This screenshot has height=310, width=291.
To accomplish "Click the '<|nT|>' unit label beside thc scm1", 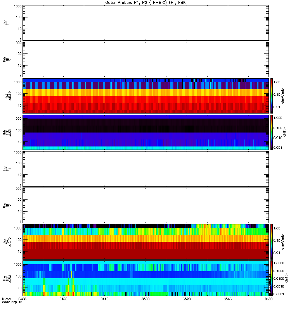I will tap(286, 278).
